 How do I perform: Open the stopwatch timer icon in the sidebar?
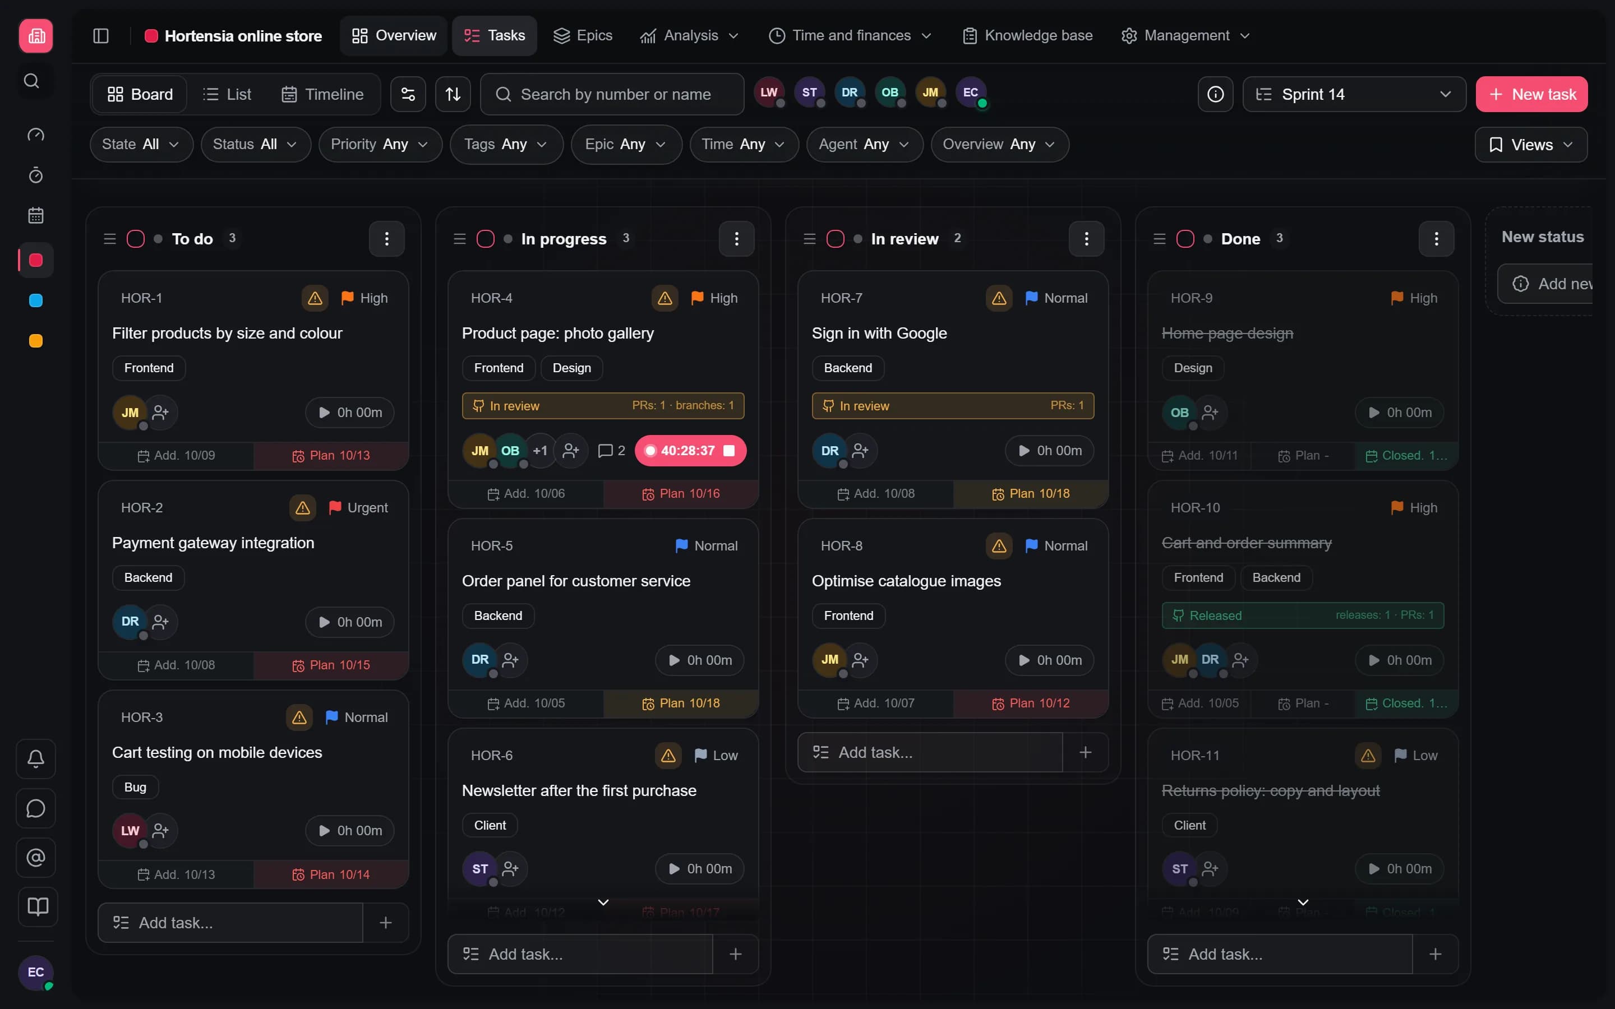[35, 175]
